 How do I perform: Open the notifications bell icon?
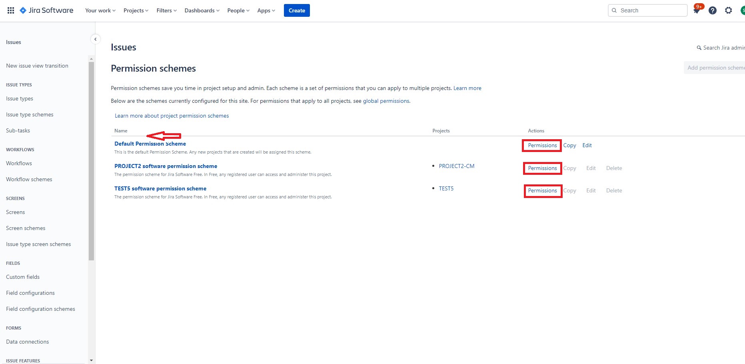(696, 11)
